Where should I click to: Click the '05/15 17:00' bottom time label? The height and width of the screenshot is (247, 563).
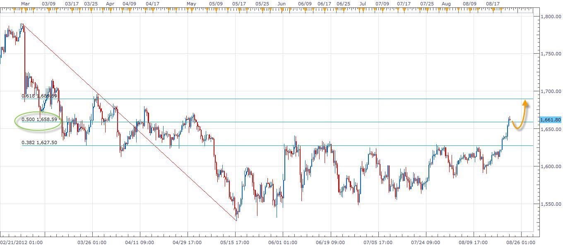tap(235, 242)
